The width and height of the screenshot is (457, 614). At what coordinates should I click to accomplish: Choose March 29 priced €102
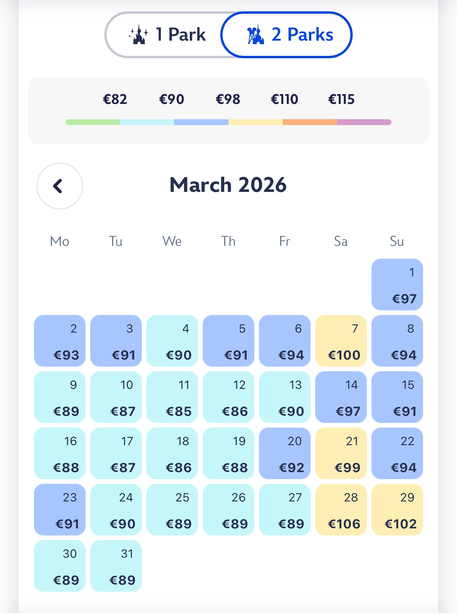[x=397, y=510]
